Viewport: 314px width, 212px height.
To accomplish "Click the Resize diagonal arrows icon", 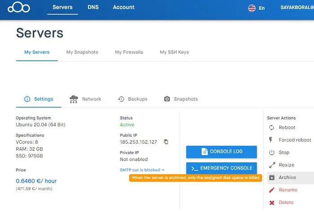I will [272, 165].
